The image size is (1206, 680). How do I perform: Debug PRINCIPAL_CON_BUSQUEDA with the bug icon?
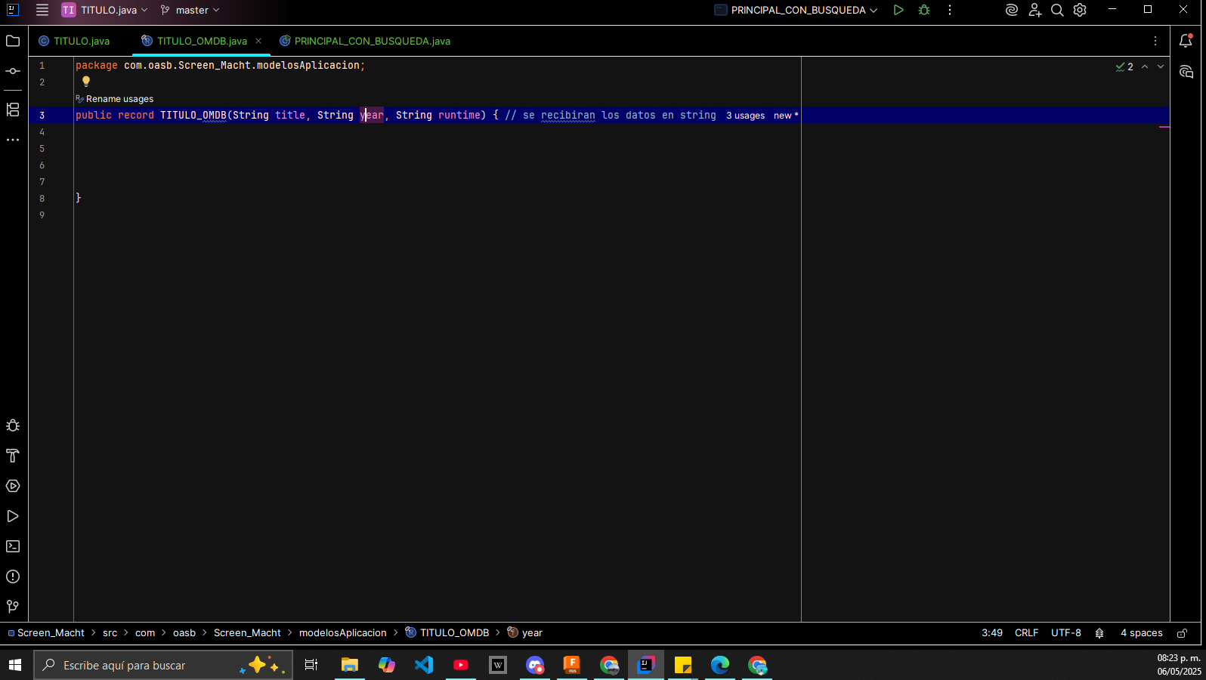924,10
